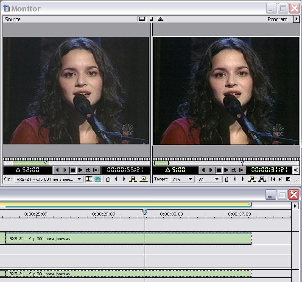Toggle Take Audio waveform icon
The width and height of the screenshot is (302, 282).
(x=98, y=179)
